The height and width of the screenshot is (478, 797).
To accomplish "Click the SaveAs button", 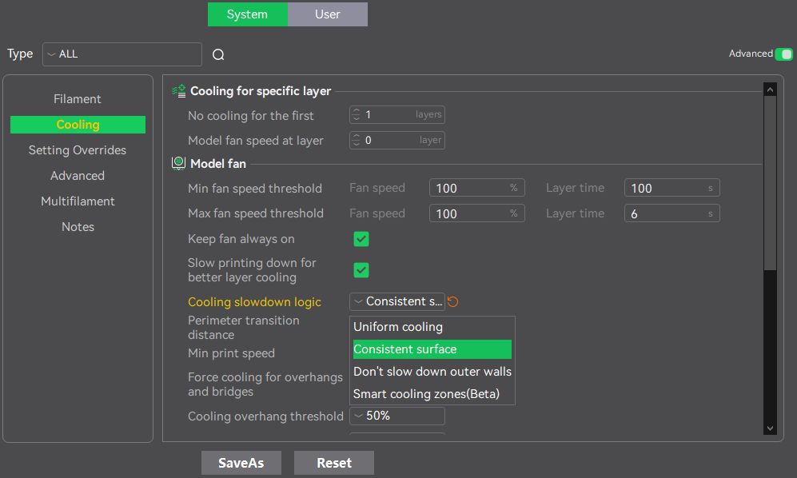I will click(x=241, y=463).
